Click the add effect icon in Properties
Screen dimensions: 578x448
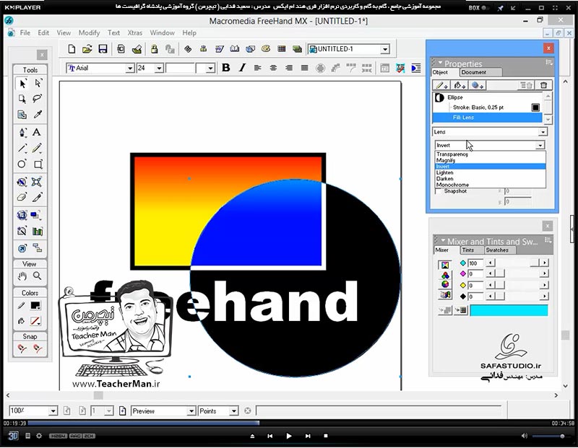click(x=478, y=85)
